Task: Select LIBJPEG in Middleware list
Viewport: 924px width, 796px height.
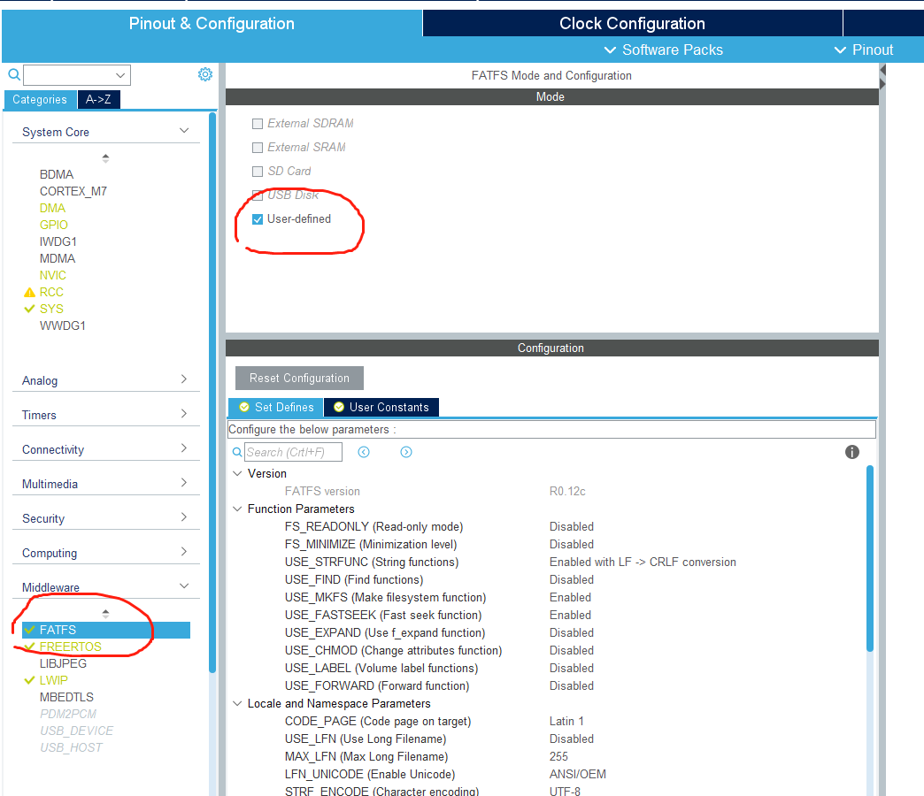Action: coord(63,663)
